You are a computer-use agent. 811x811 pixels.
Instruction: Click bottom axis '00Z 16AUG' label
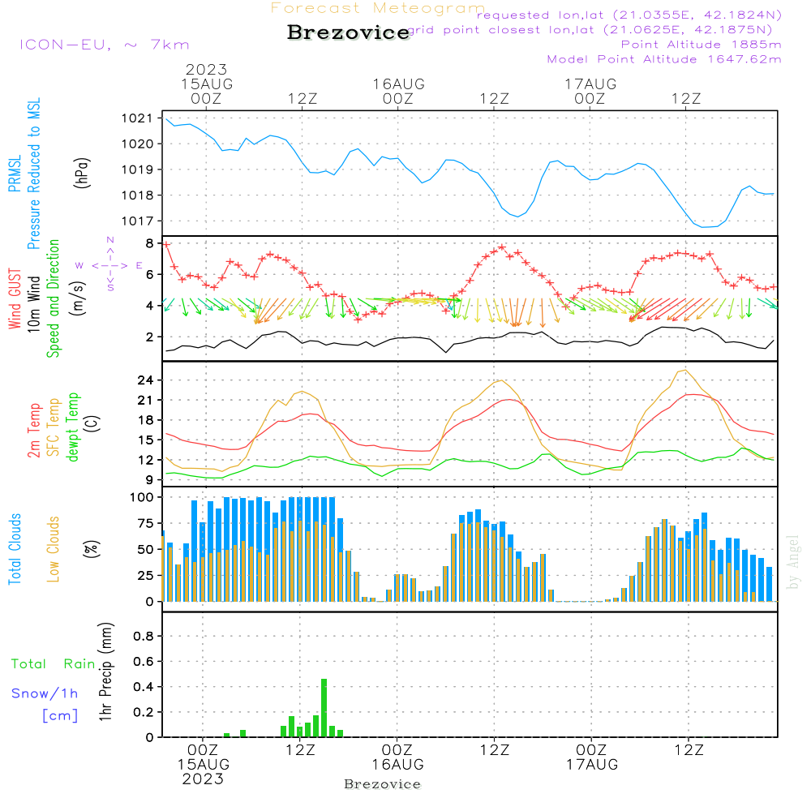click(x=397, y=757)
